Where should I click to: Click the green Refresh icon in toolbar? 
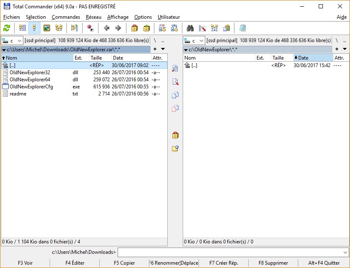click(x=7, y=28)
